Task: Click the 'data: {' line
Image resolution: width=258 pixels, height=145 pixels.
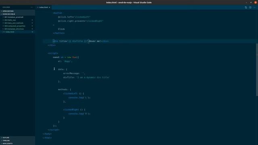Action: [x=62, y=69]
